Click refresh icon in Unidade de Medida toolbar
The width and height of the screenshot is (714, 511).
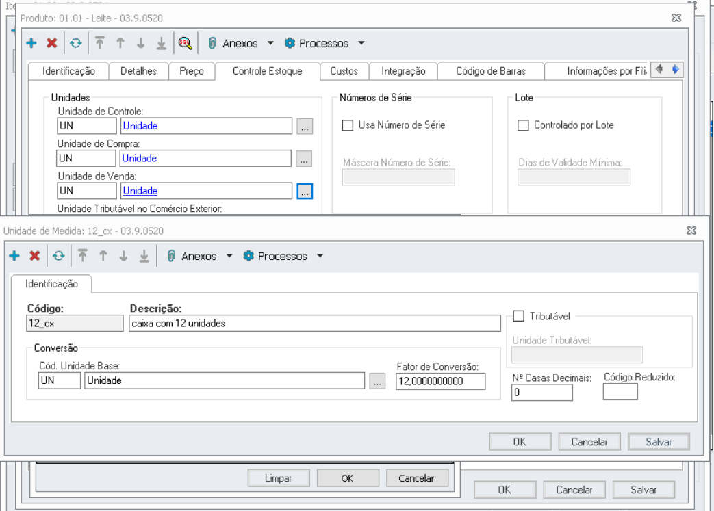click(59, 256)
